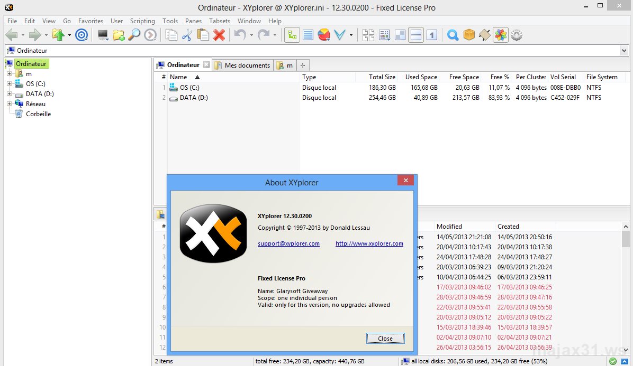Viewport: 633px width, 366px height.
Task: Switch to the 'Mes documents' tab
Action: coord(242,65)
